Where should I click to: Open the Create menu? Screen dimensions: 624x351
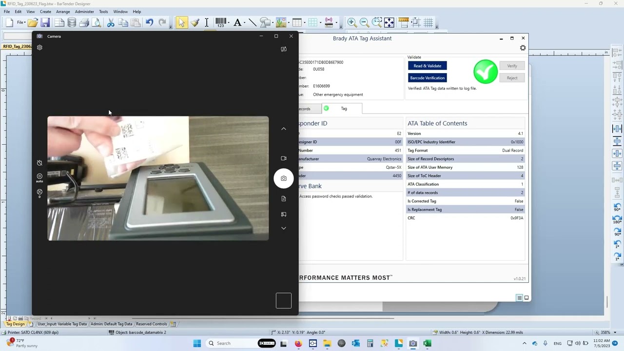click(x=45, y=12)
